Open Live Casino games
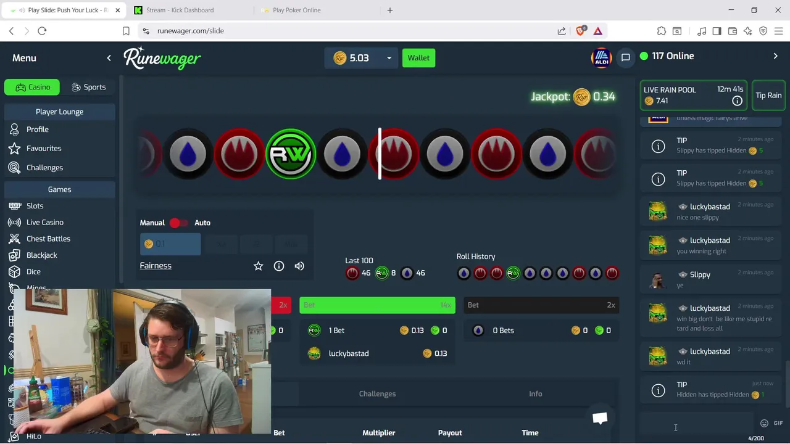This screenshot has width=790, height=444. coord(44,223)
